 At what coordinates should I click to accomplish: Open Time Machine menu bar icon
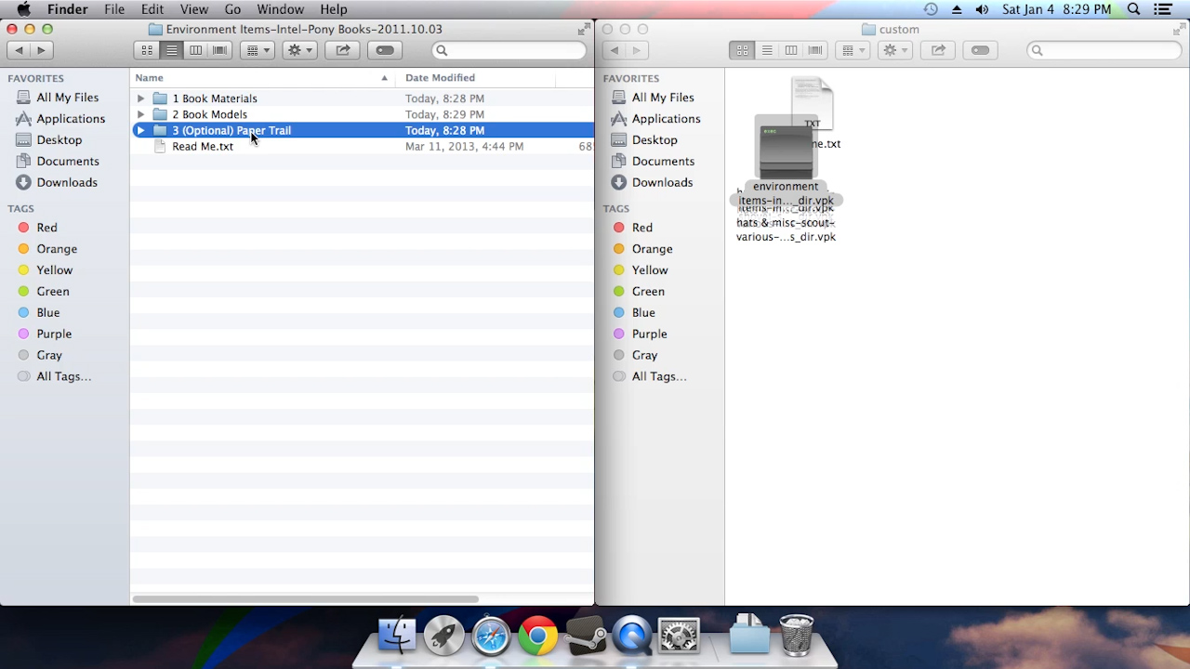click(931, 9)
